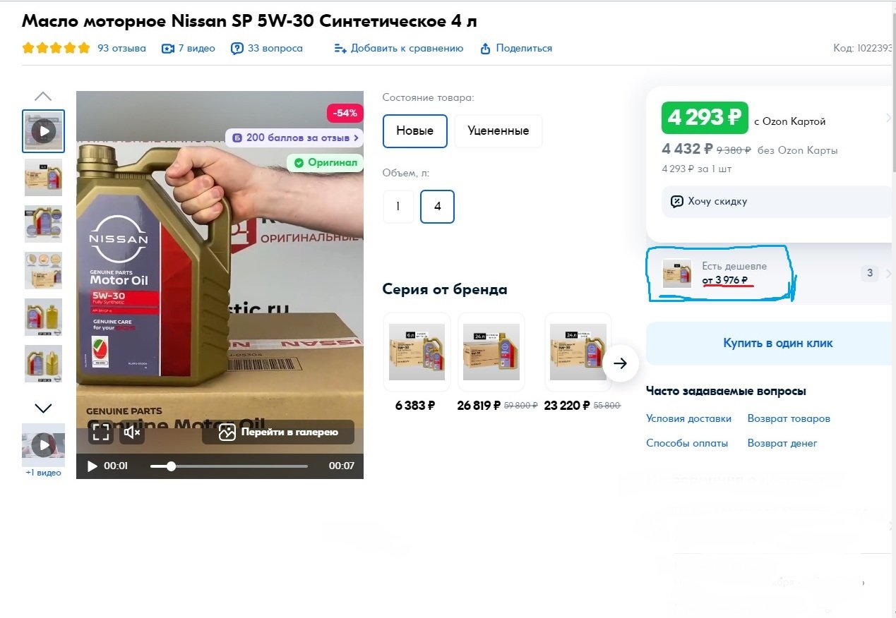Open the 33 вопроса icon link

[237, 49]
